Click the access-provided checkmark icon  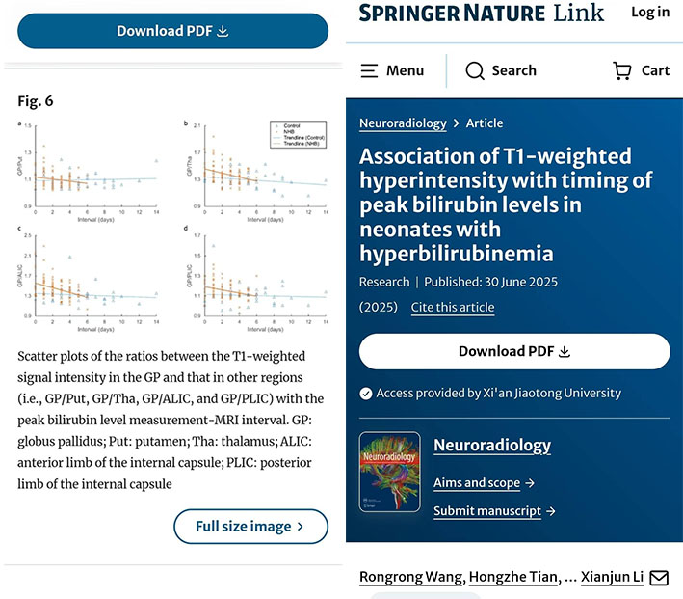point(366,393)
